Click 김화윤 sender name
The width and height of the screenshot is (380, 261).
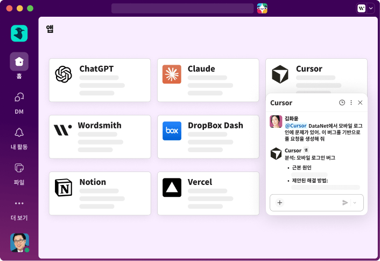tap(292, 119)
